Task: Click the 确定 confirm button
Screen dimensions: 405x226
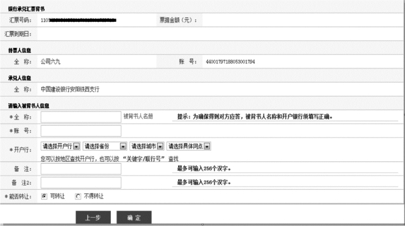Action: point(134,217)
